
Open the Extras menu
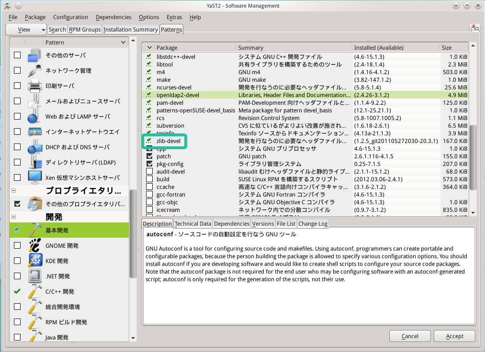coord(174,17)
